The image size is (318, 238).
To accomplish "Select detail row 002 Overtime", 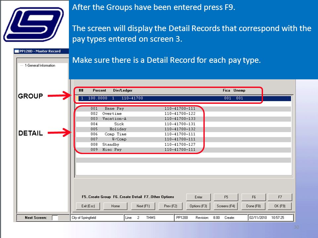I will coord(184,114).
